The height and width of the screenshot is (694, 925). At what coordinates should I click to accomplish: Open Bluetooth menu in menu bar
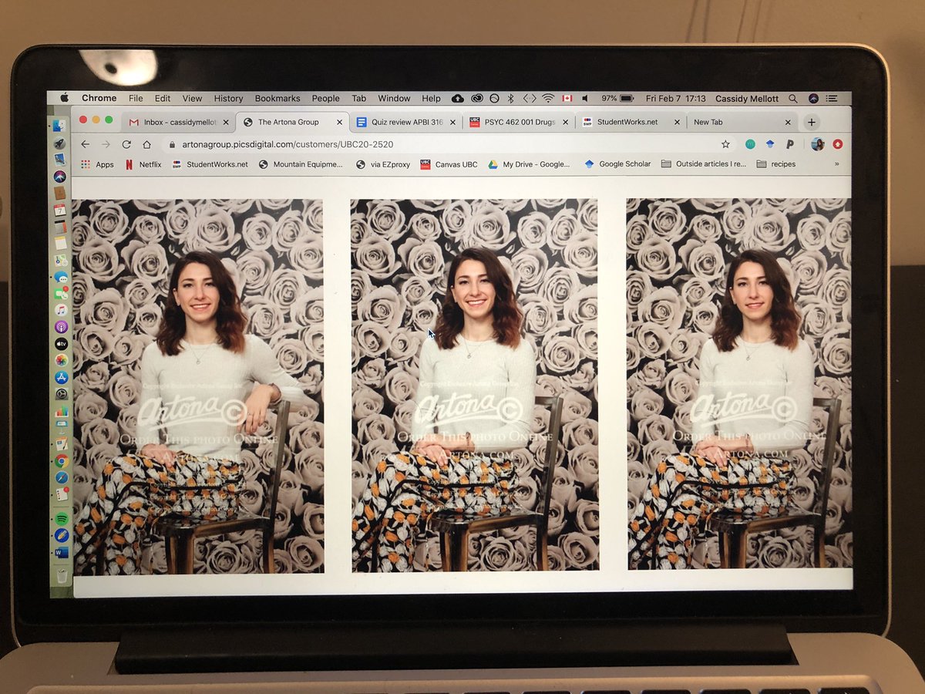[510, 99]
